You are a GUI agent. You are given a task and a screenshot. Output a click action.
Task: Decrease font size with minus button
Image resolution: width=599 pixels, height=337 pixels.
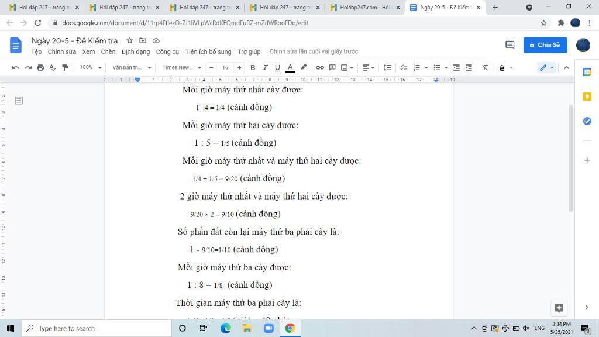(211, 68)
